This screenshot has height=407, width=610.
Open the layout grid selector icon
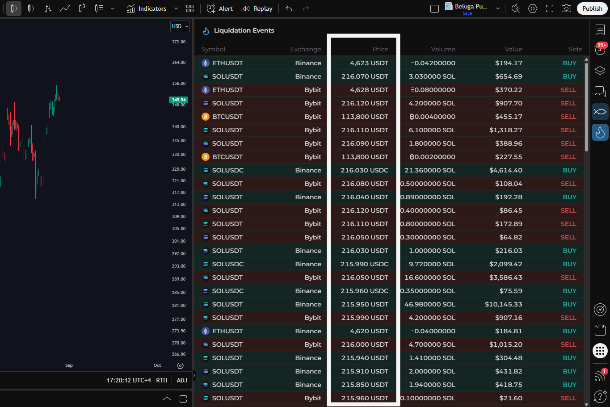pyautogui.click(x=190, y=8)
